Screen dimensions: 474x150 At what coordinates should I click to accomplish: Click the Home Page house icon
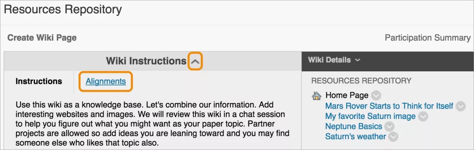pyautogui.click(x=317, y=96)
